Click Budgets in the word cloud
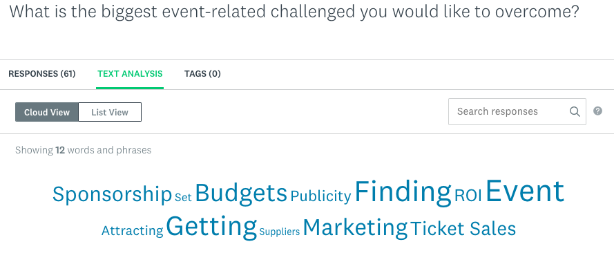 coord(241,193)
